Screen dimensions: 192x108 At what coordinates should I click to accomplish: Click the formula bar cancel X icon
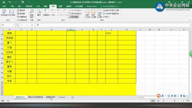click(22, 25)
